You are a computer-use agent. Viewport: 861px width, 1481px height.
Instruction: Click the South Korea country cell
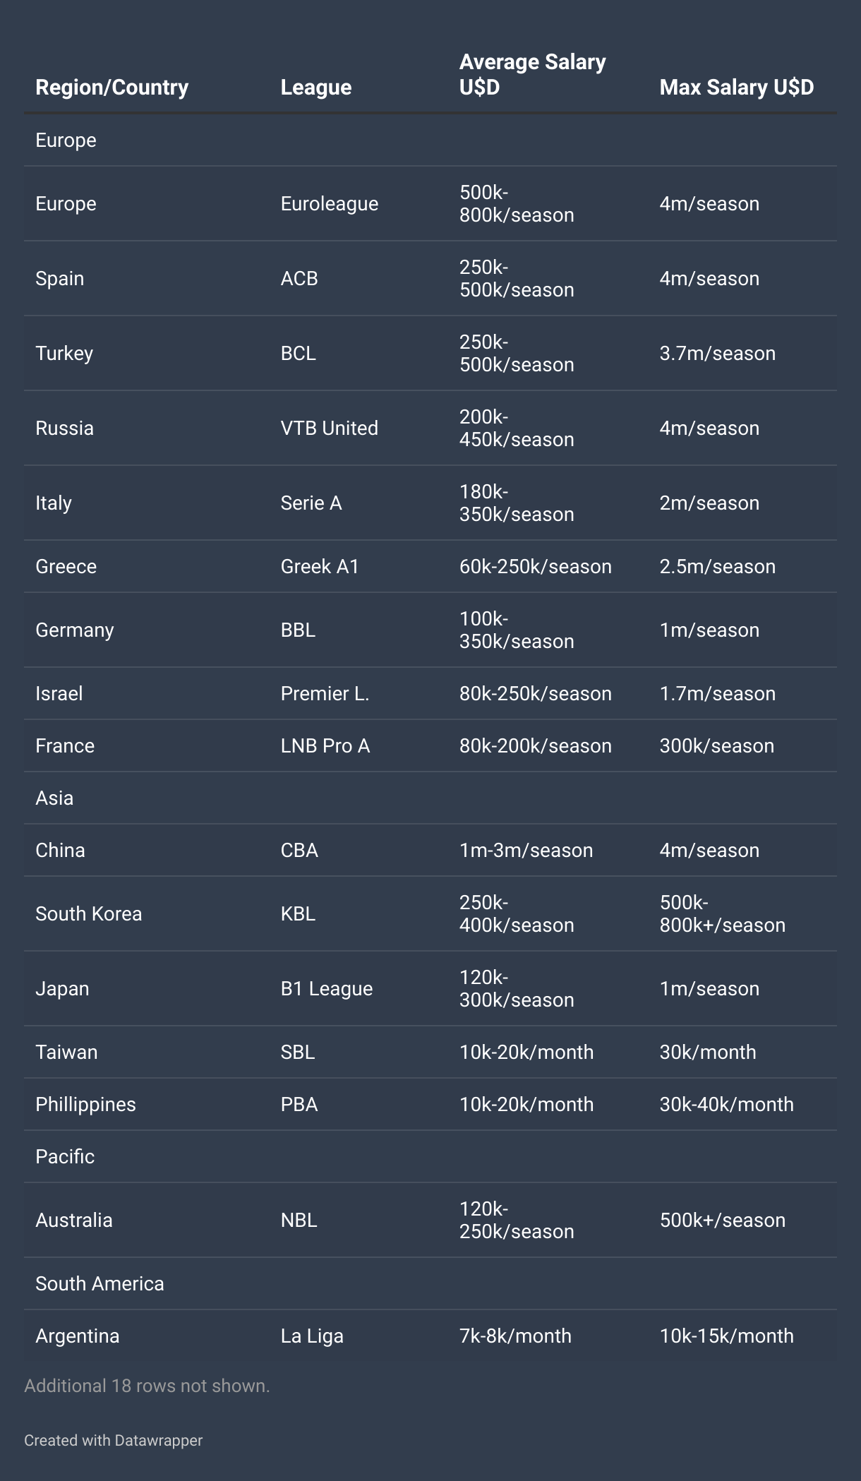88,914
